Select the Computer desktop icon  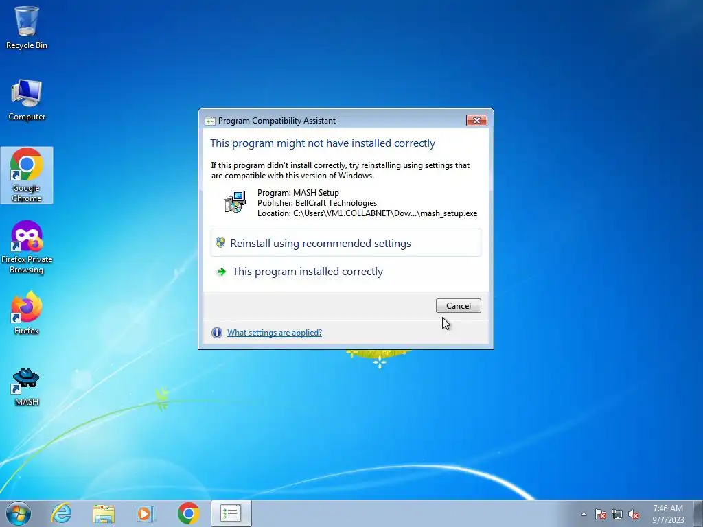tap(27, 99)
